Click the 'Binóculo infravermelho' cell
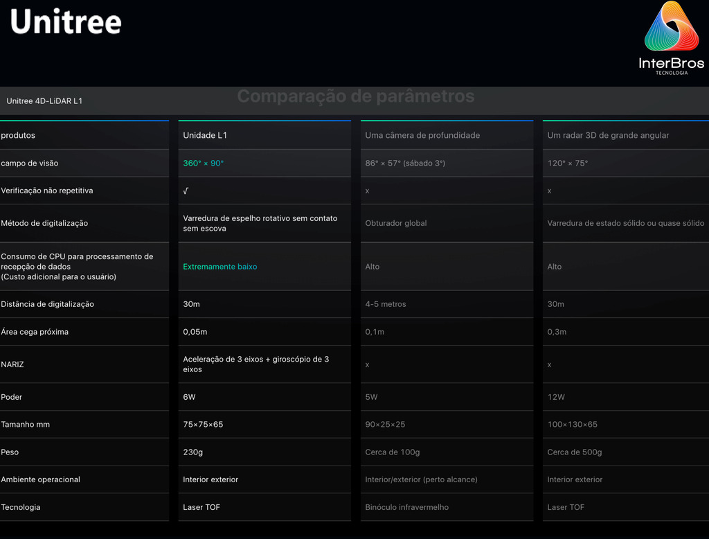709x539 pixels. click(406, 507)
